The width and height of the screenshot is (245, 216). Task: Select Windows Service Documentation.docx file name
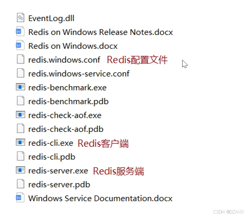[x=100, y=198]
